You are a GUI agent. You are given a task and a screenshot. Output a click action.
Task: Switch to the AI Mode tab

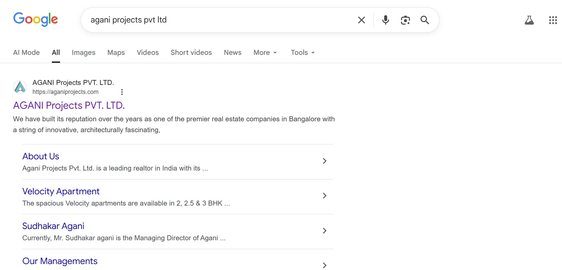click(26, 53)
